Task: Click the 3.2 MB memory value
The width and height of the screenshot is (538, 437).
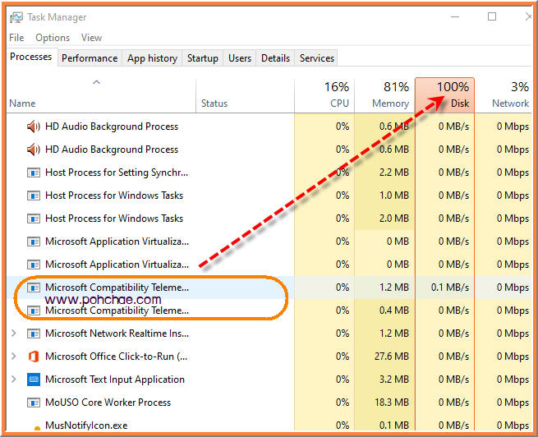Action: point(394,379)
